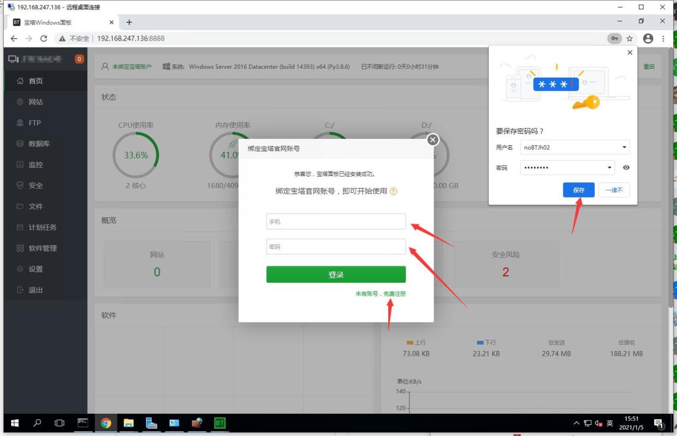Open the Command Prompt taskbar icon
This screenshot has width=677, height=436.
(x=83, y=423)
